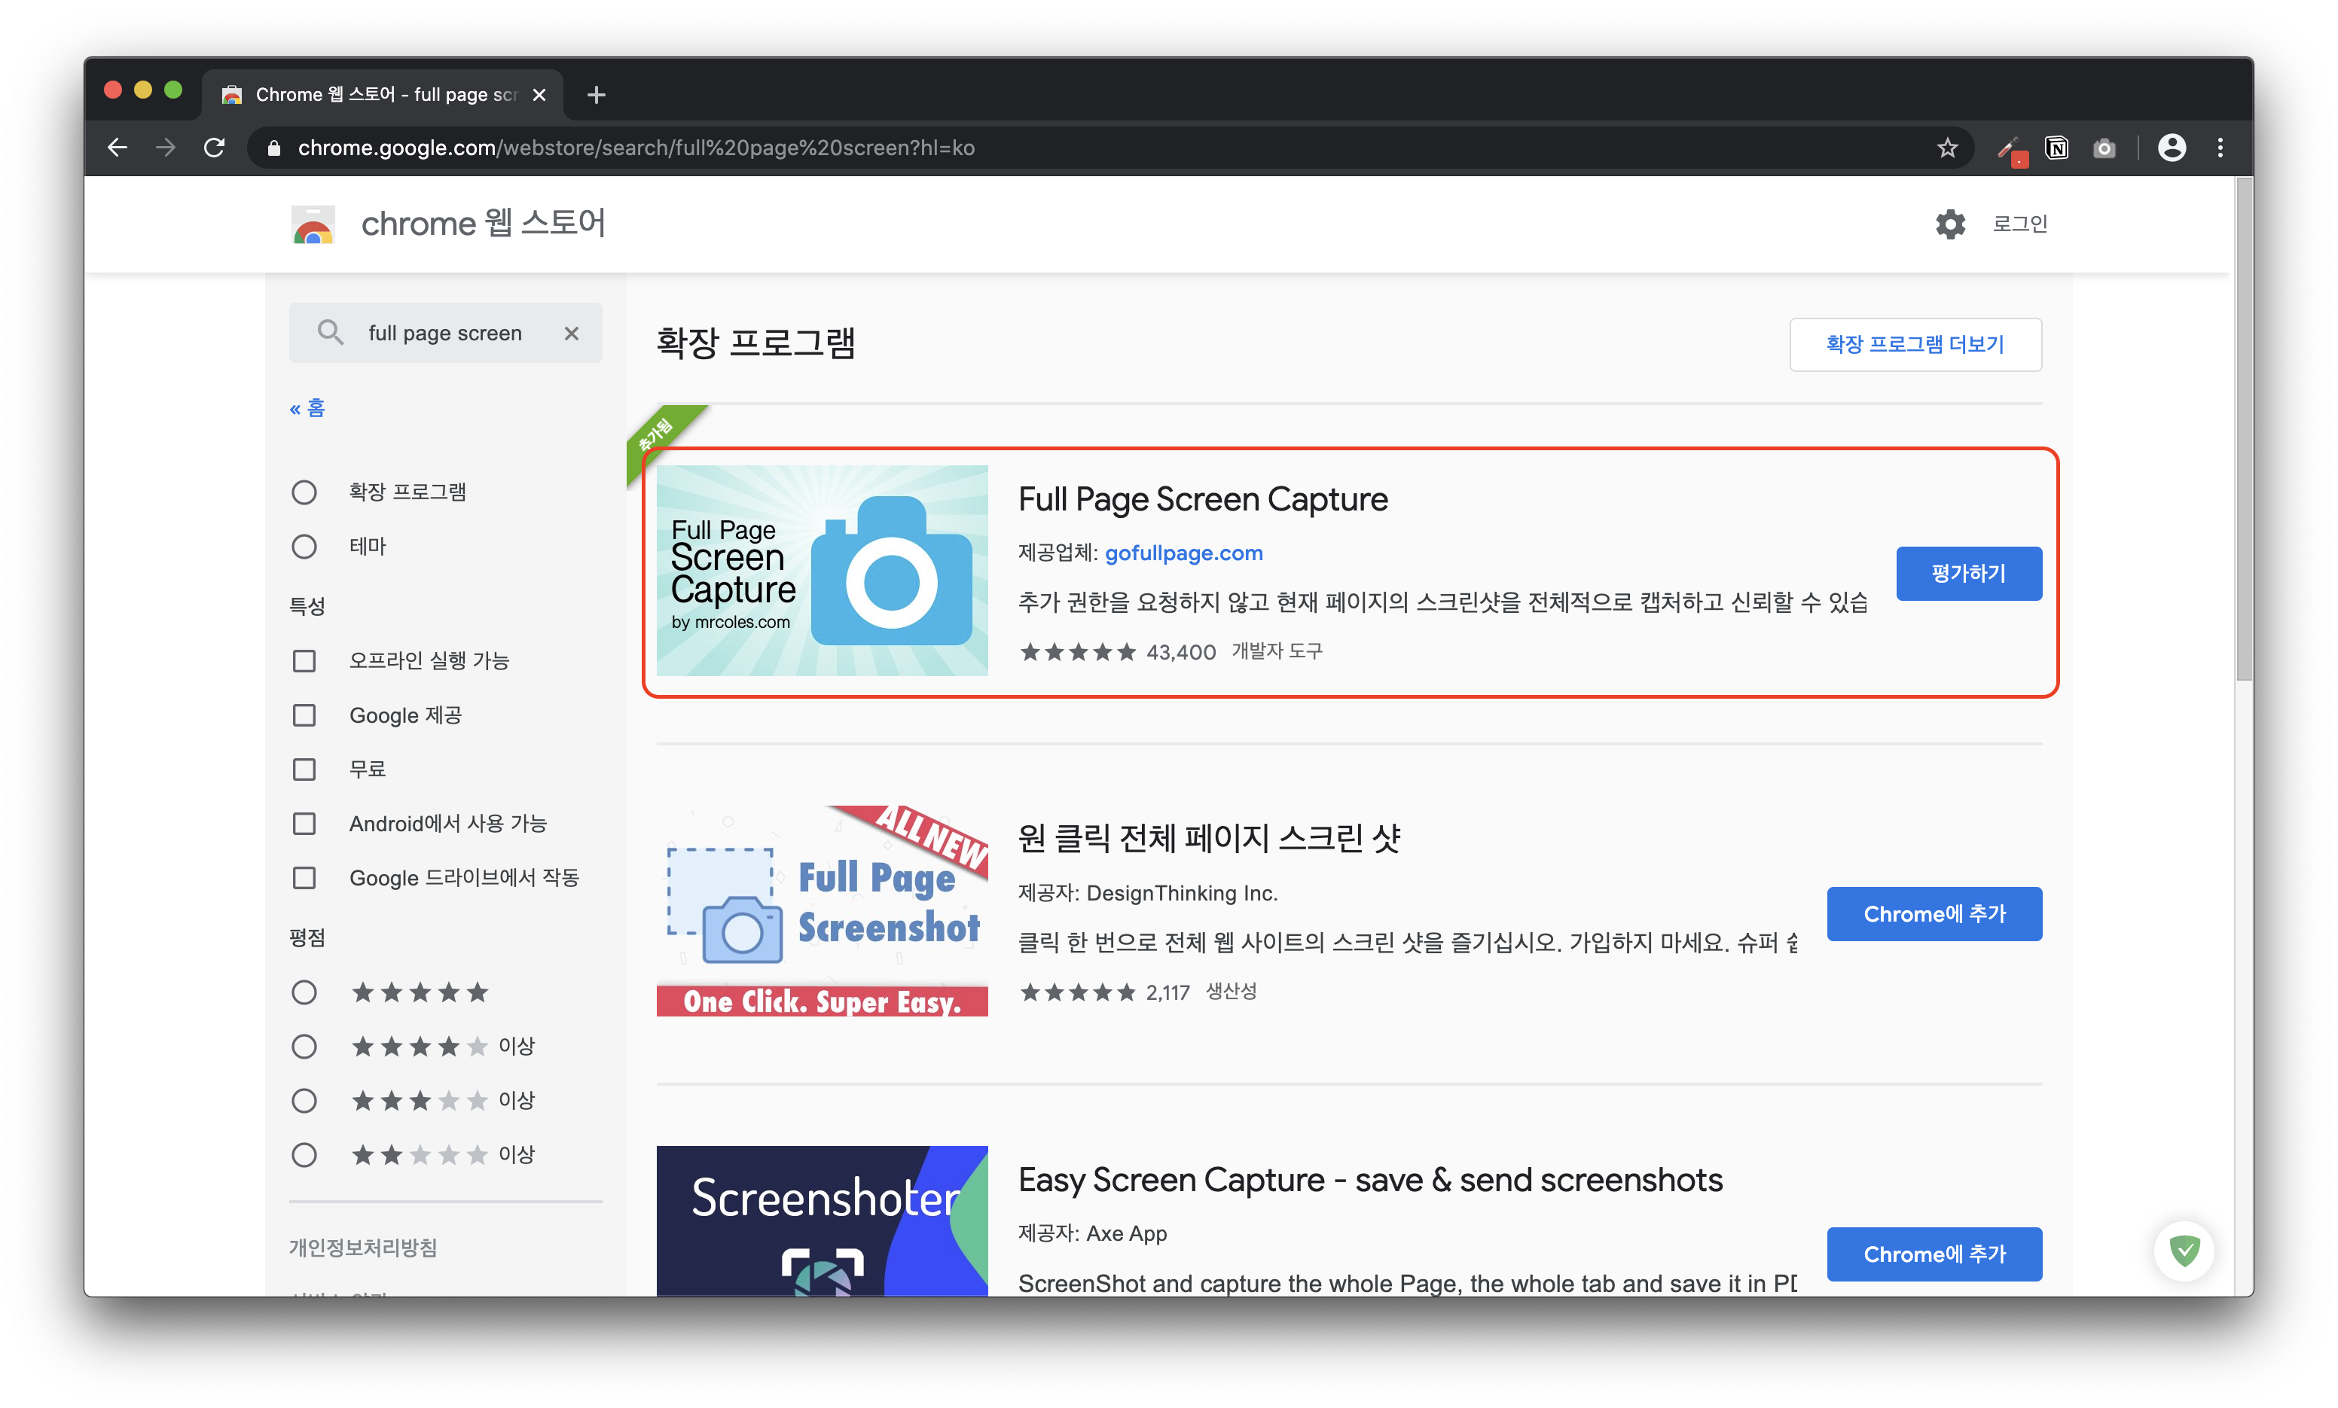Open web store settings gear icon
Screen dimensions: 2338x1408
(x=1949, y=224)
